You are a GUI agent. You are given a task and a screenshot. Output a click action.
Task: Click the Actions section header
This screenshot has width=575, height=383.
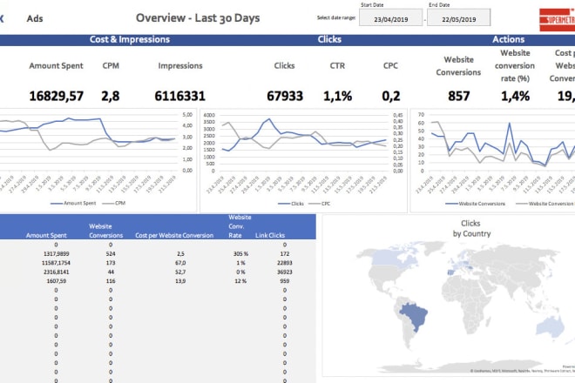tap(508, 39)
